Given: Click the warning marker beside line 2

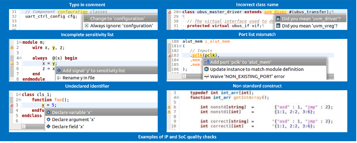Looking at the screenshot, I should coord(12,48).
